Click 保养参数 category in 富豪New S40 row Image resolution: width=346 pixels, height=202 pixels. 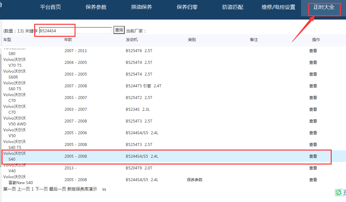point(195,180)
